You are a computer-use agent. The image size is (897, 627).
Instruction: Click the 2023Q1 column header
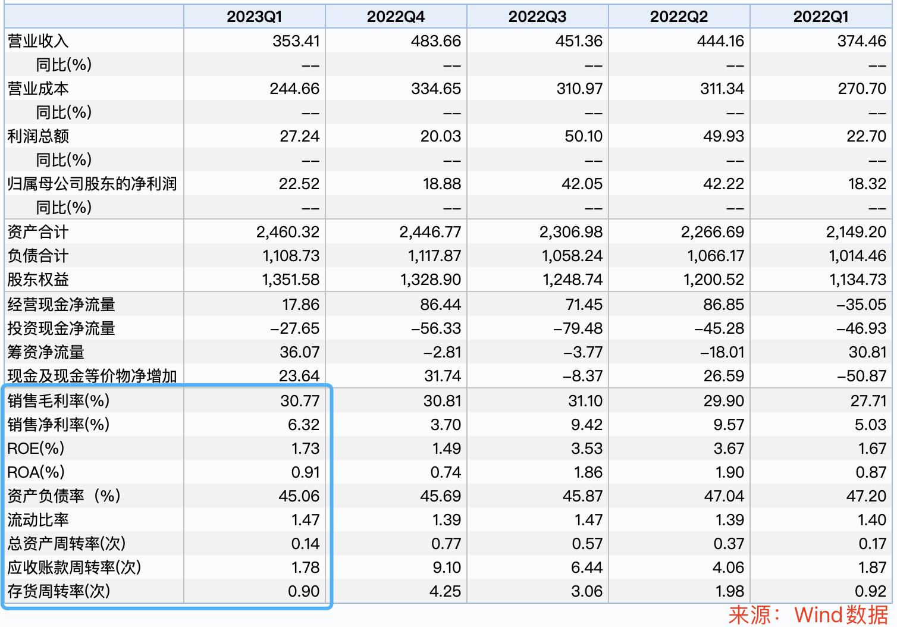point(254,17)
